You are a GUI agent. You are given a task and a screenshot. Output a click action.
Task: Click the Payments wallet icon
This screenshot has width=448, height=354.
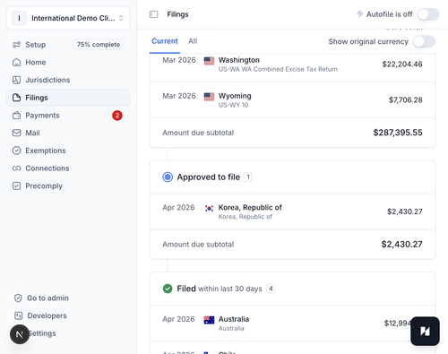(16, 116)
